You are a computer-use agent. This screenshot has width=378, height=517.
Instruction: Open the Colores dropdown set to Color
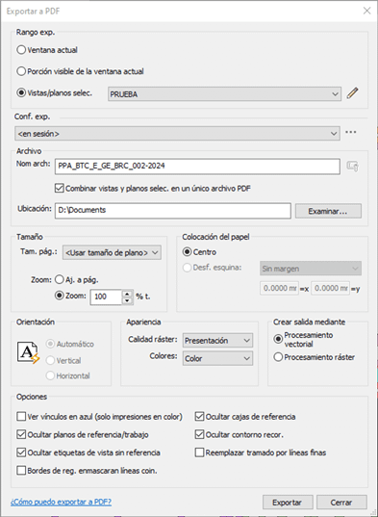217,358
